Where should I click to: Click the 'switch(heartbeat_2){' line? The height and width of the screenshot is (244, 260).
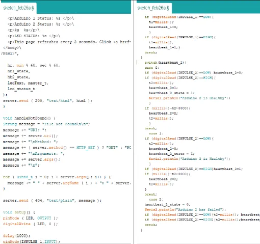[166, 63]
